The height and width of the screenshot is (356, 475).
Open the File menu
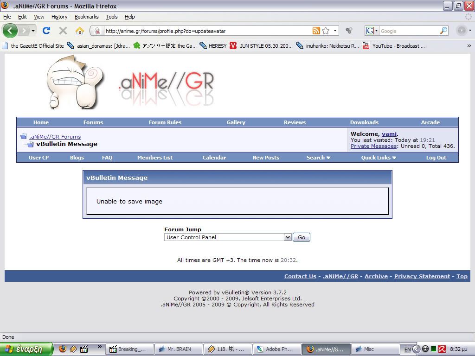[x=6, y=17]
